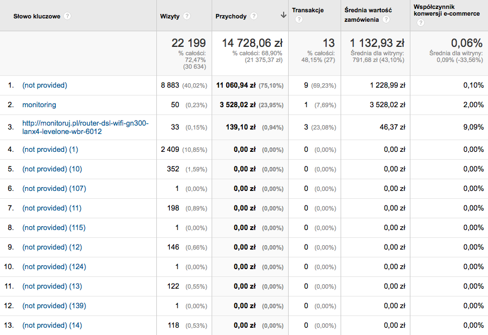The width and height of the screenshot is (488, 335).
Task: Click help icon next to Słowo kluczowe
Action: click(x=67, y=16)
